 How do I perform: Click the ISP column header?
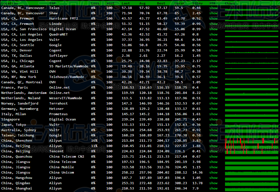pyautogui.click(x=52, y=3)
